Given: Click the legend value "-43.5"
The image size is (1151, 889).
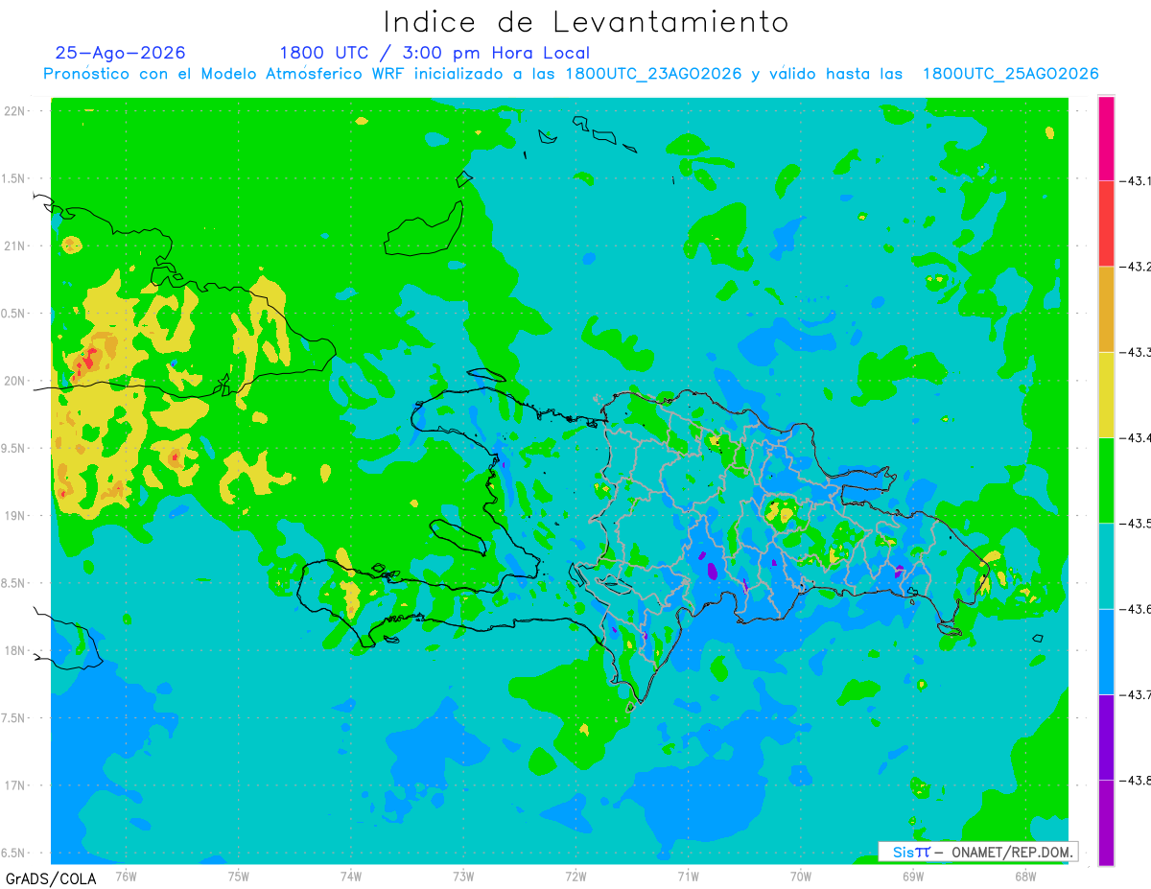Looking at the screenshot, I should 1136,523.
